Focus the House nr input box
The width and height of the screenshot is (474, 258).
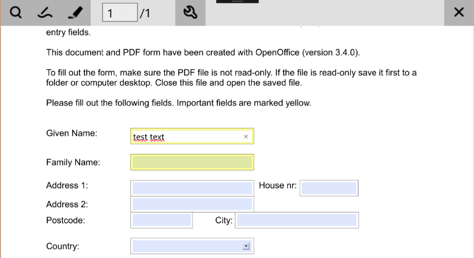point(329,188)
